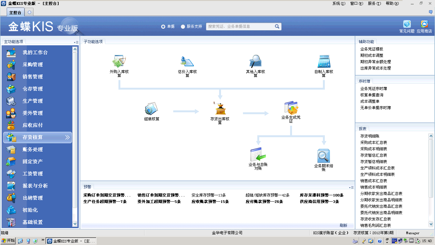Select the 单据 radio button
The image size is (435, 245).
point(163,27)
